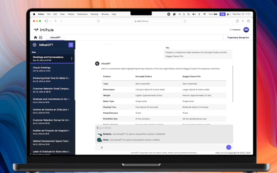This screenshot has width=277, height=173.
Task: Go forward with Safari forward arrow
Action: (x=61, y=21)
